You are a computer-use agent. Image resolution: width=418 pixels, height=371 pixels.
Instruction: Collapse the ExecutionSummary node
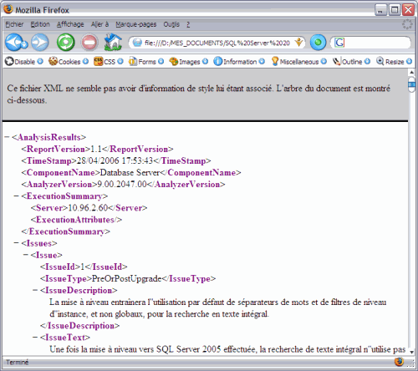pyautogui.click(x=17, y=196)
